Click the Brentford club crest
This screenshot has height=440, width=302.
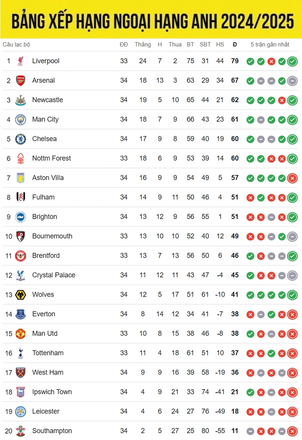pos(20,256)
